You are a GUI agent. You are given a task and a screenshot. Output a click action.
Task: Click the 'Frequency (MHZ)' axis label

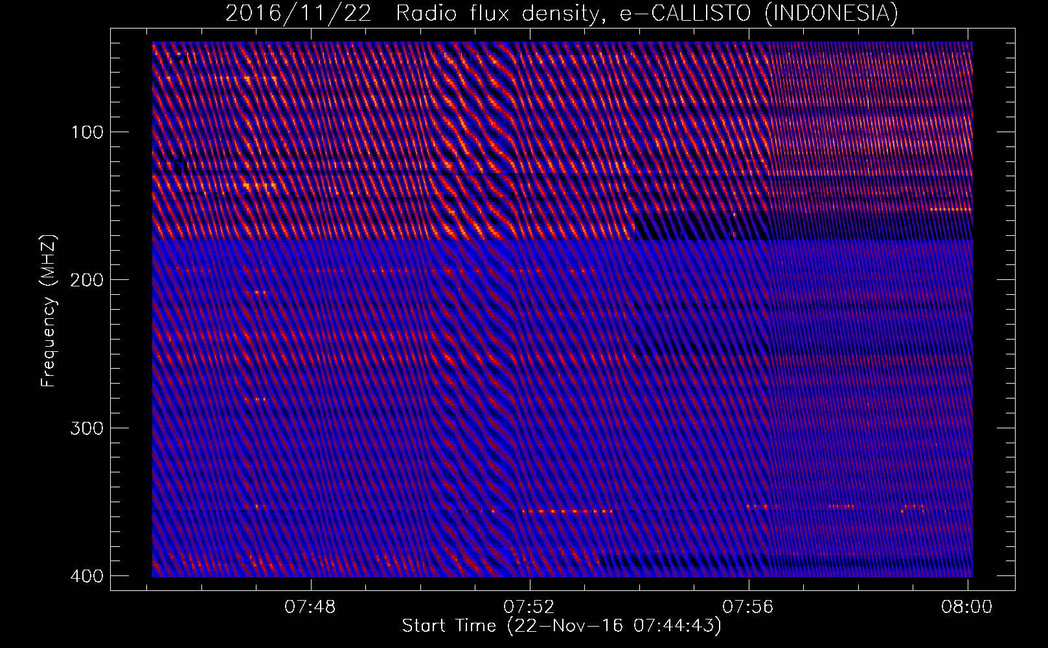pos(49,311)
